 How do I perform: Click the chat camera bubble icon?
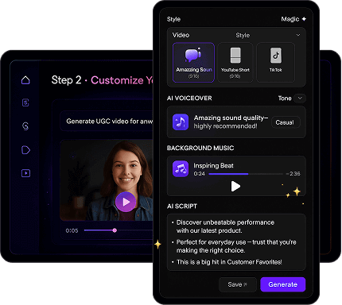193,55
